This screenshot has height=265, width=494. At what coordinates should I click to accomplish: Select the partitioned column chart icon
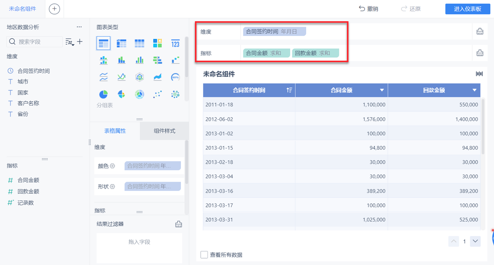[103, 60]
